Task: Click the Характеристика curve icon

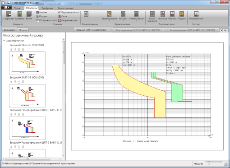Action: 109,14
